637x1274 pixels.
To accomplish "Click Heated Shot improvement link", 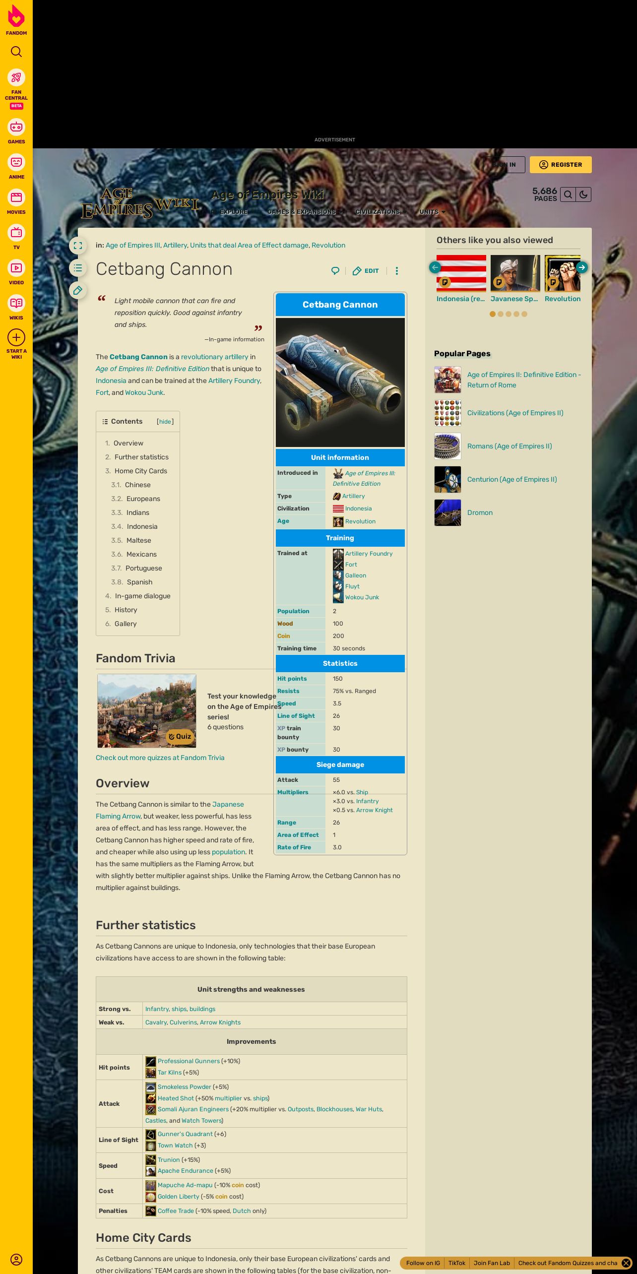I will coord(176,1098).
